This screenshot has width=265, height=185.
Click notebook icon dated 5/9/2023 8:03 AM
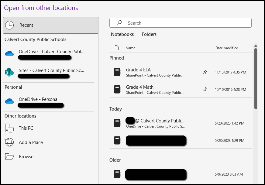click(118, 174)
